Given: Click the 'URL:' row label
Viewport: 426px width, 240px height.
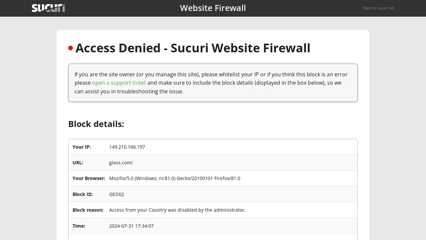Looking at the screenshot, I should (x=78, y=163).
